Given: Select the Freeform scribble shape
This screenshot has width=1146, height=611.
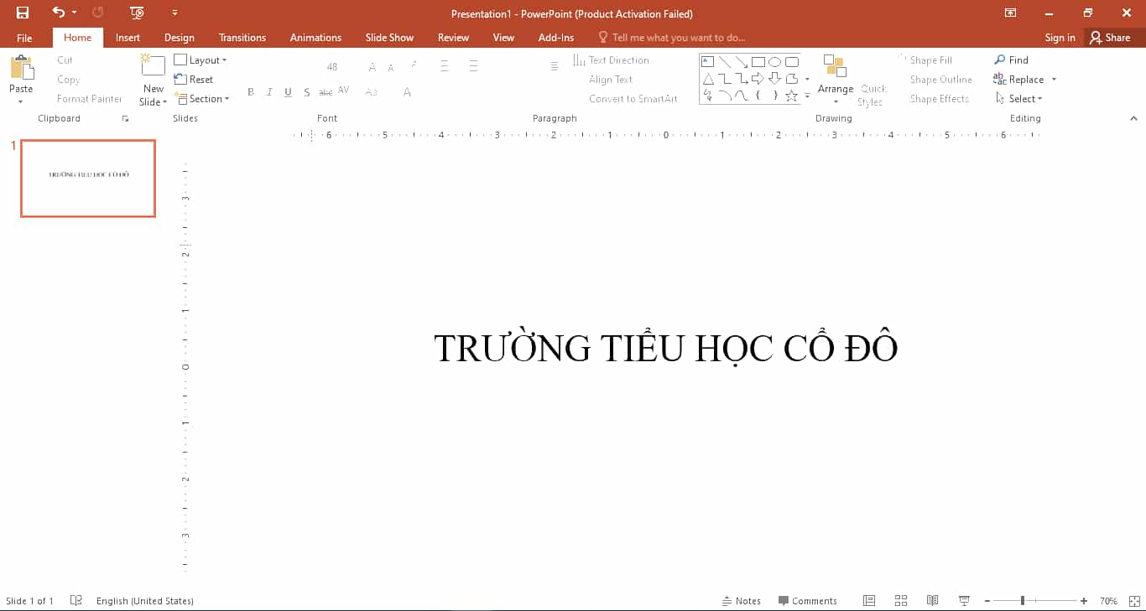Looking at the screenshot, I should tap(707, 96).
